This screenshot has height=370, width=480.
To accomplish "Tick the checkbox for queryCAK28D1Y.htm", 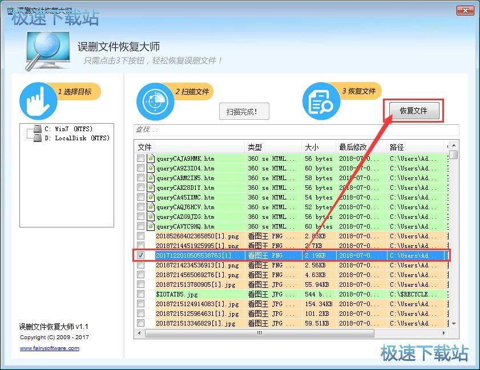I will tap(140, 188).
